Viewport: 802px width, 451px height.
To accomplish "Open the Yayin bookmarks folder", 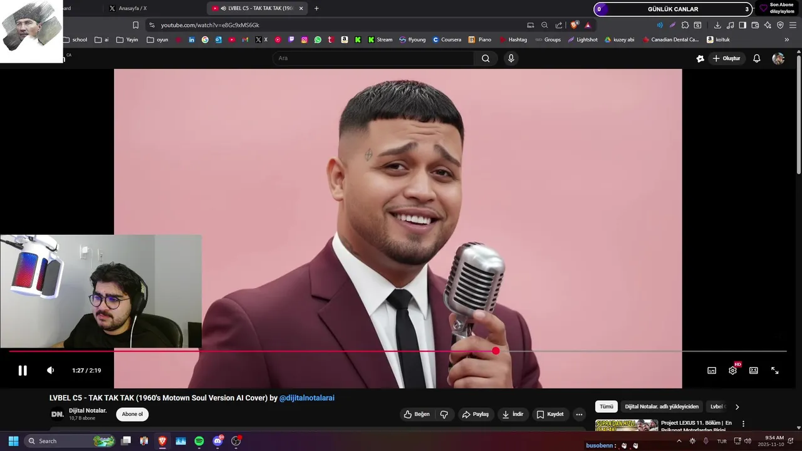I will click(x=127, y=39).
